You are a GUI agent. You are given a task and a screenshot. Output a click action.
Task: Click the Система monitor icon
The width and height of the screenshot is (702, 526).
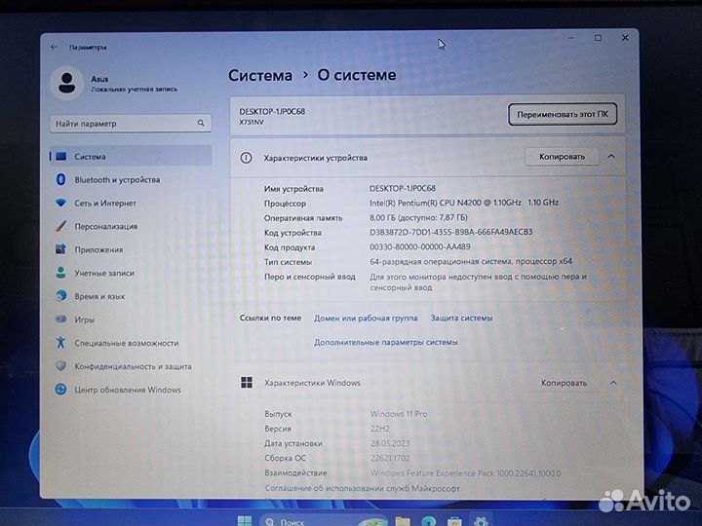click(61, 157)
